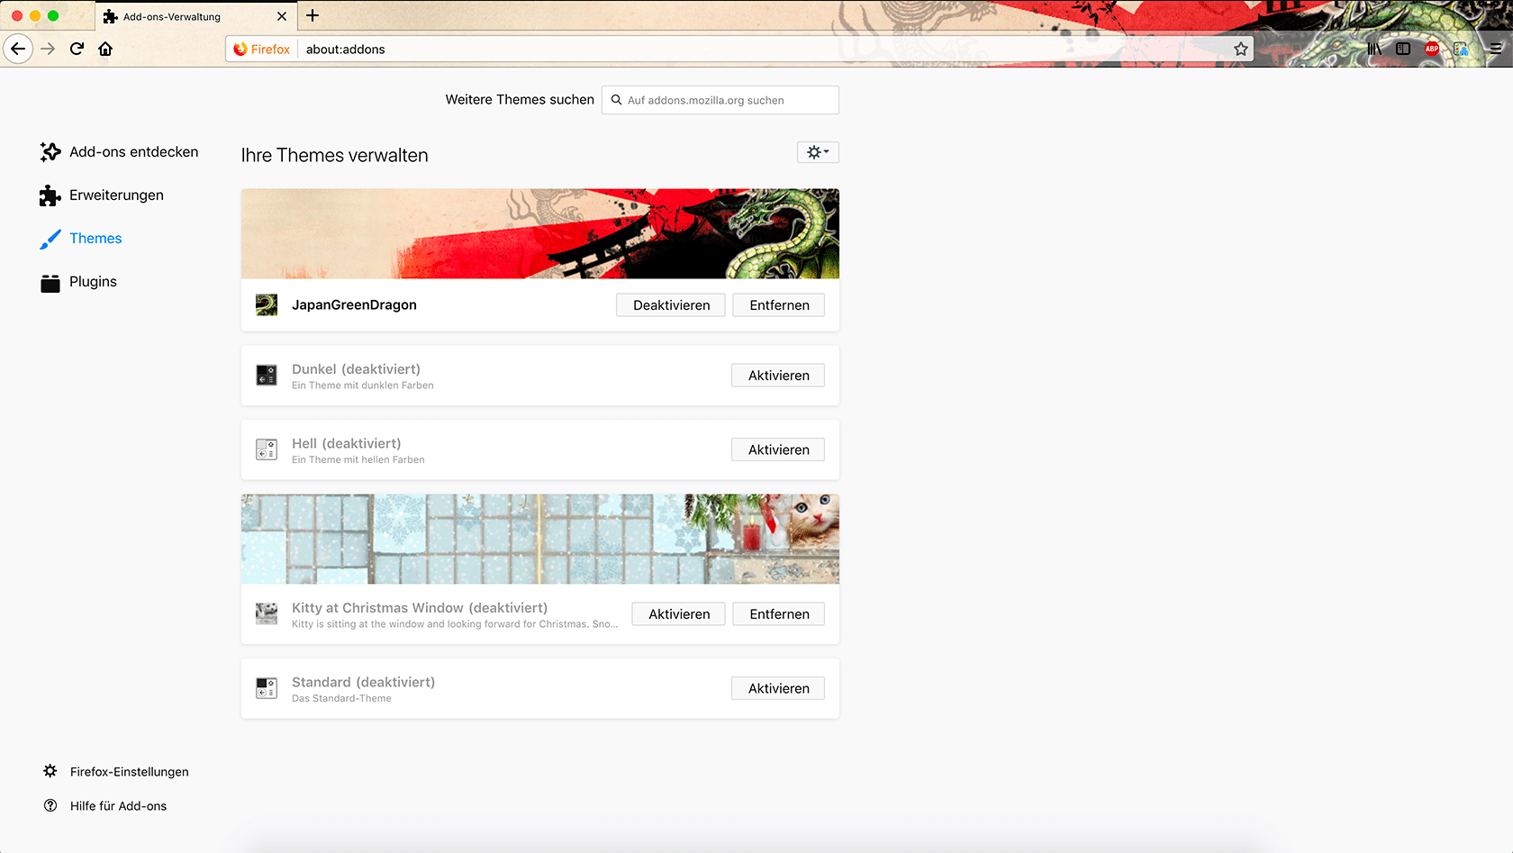The height and width of the screenshot is (853, 1513).
Task: Open the Firefox hamburger menu
Action: pyautogui.click(x=1496, y=49)
